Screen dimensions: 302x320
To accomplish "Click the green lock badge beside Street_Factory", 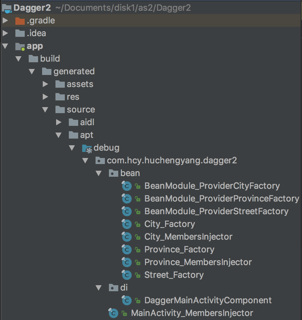I will [x=138, y=275].
